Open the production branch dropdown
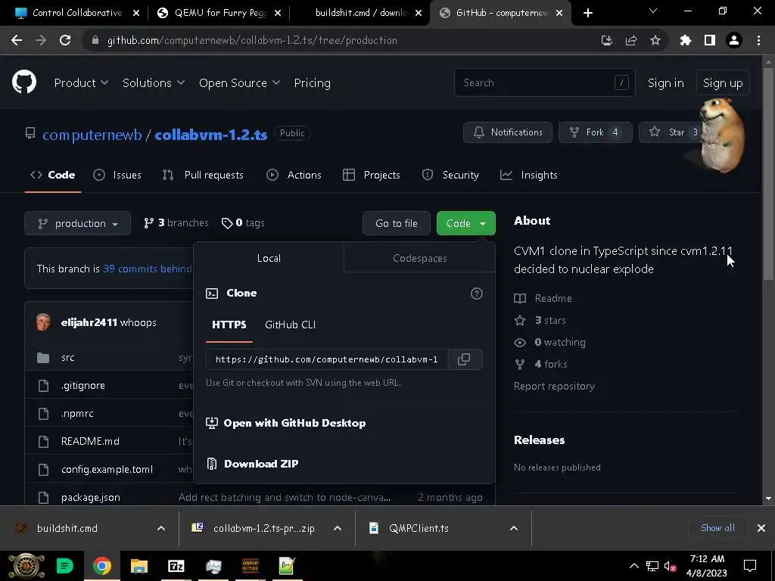The height and width of the screenshot is (581, 775). point(78,223)
